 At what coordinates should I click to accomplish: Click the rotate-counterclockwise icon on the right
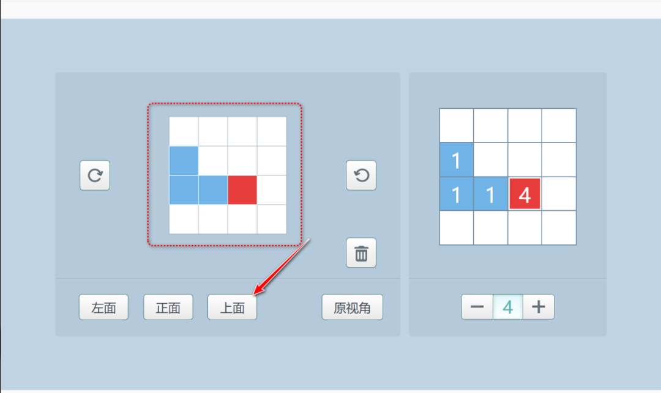point(361,175)
